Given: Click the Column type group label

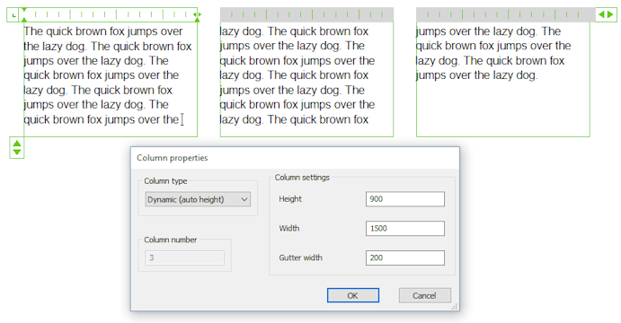Looking at the screenshot, I should coord(165,181).
